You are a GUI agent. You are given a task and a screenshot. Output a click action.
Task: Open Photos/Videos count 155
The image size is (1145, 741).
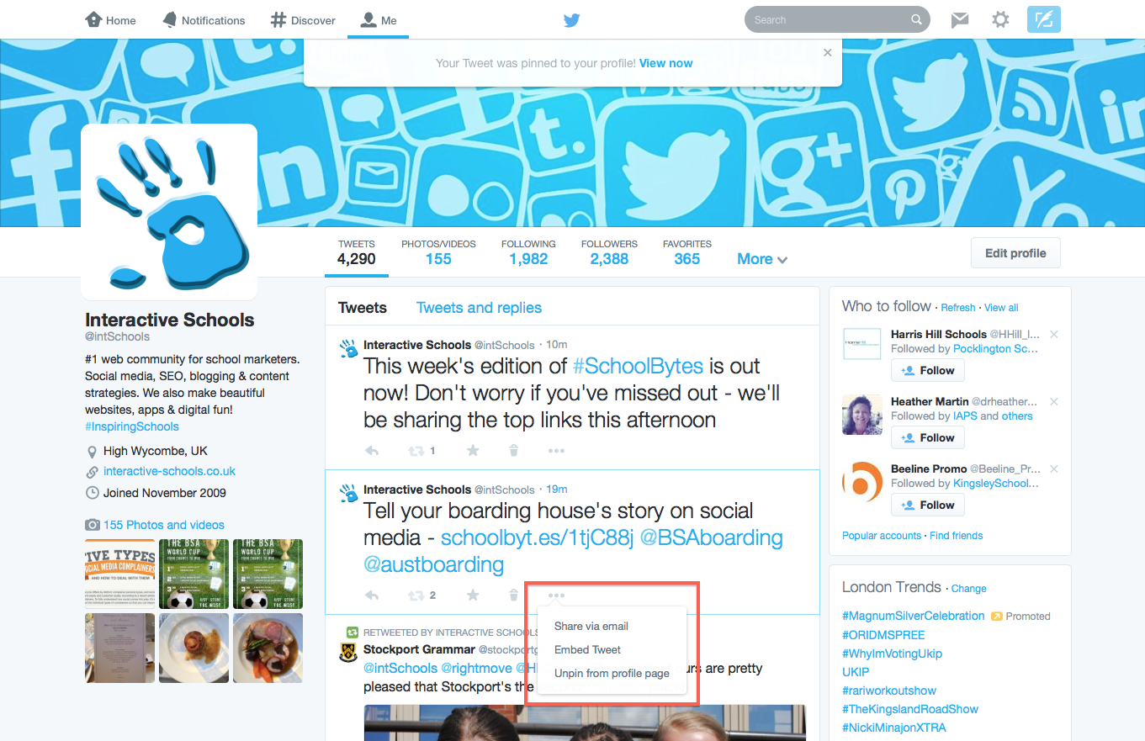coord(438,252)
